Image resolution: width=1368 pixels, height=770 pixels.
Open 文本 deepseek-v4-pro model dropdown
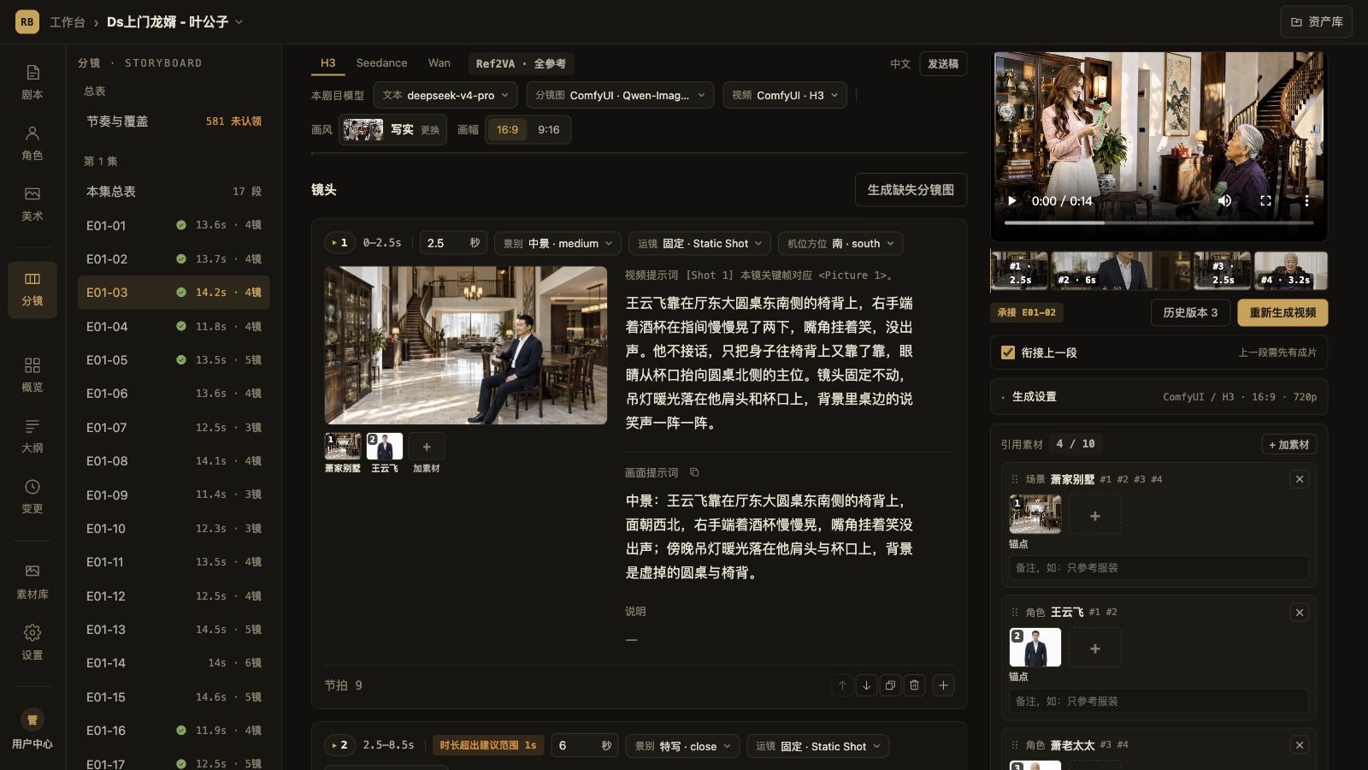pyautogui.click(x=446, y=95)
